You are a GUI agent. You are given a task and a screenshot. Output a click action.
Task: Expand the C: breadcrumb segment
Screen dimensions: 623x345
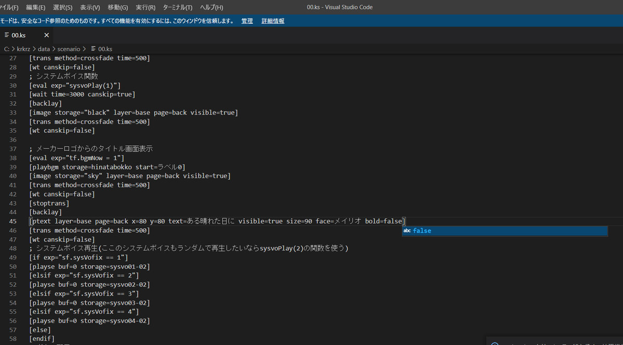pyautogui.click(x=7, y=48)
